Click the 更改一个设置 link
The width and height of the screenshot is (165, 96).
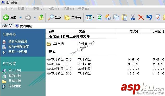point(18,52)
